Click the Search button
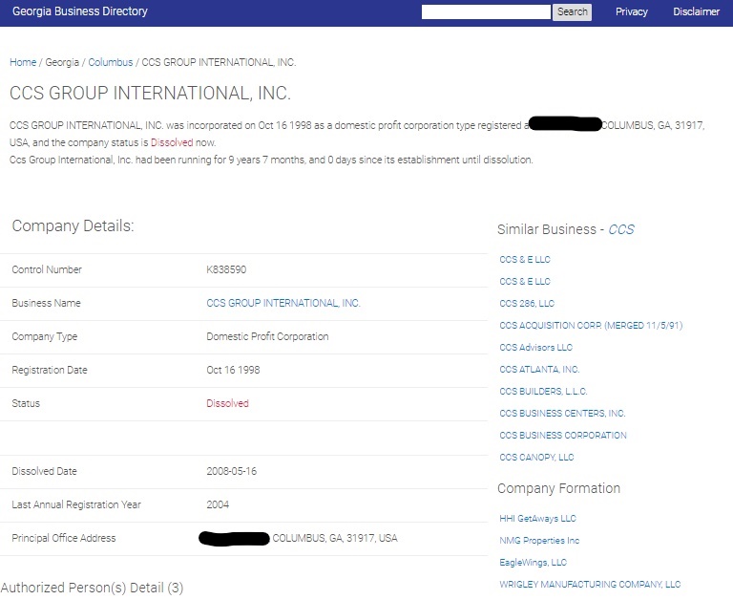The width and height of the screenshot is (733, 600). click(x=572, y=11)
